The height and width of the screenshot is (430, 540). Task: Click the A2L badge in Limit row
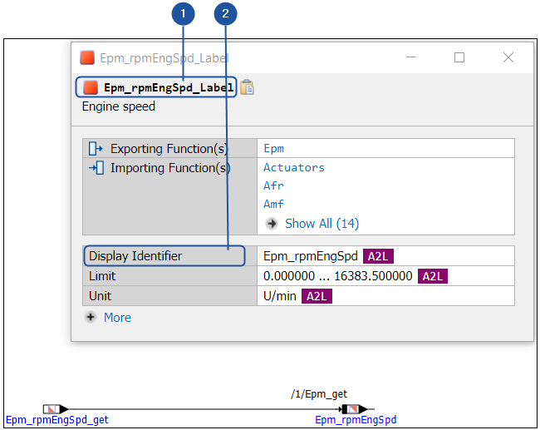click(433, 276)
